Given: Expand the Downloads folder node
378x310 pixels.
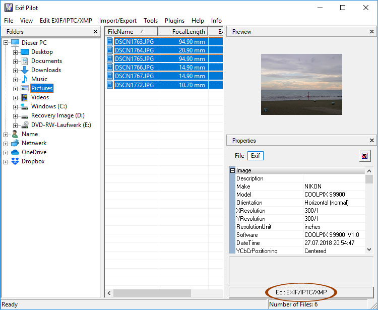Looking at the screenshot, I should tap(15, 71).
